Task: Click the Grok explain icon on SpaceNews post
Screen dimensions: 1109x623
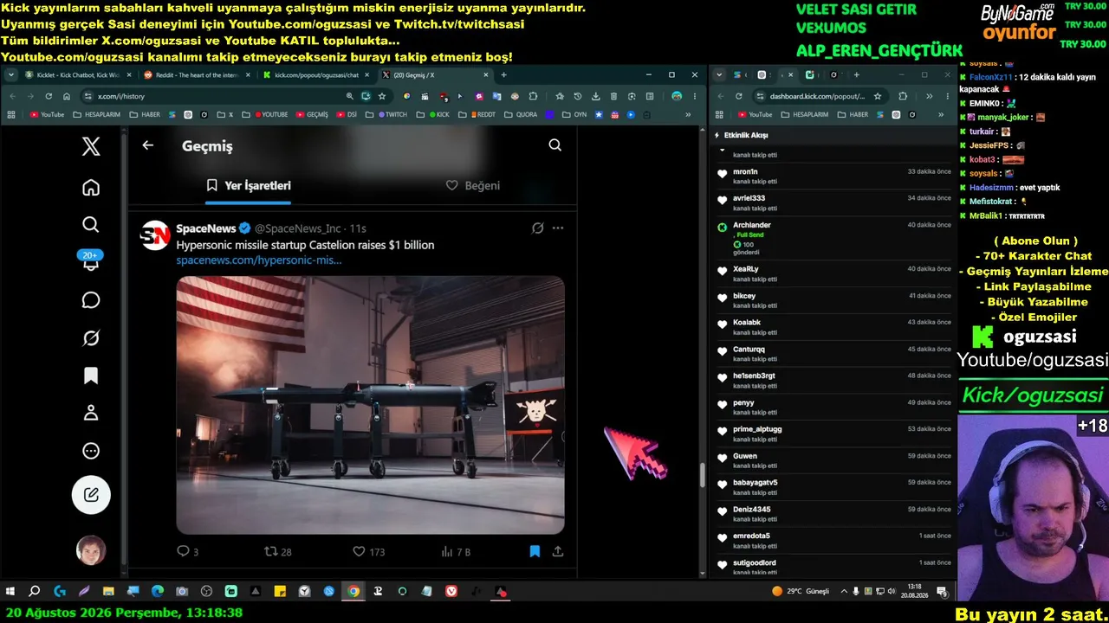Action: click(538, 228)
